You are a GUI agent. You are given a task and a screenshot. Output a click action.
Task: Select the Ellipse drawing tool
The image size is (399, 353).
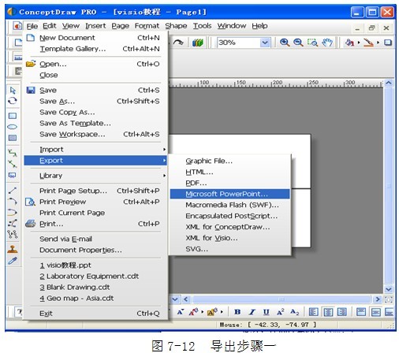[x=13, y=127]
